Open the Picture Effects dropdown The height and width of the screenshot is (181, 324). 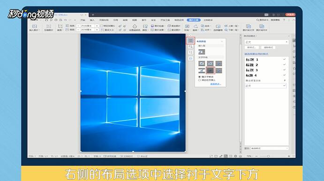pos(158,30)
